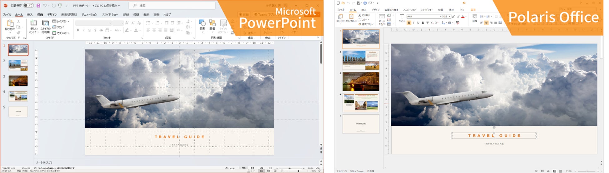Image resolution: width=609 pixels, height=173 pixels.
Task: Select slide 2 thumbnail in PowerPoint panel
Action: tap(18, 65)
